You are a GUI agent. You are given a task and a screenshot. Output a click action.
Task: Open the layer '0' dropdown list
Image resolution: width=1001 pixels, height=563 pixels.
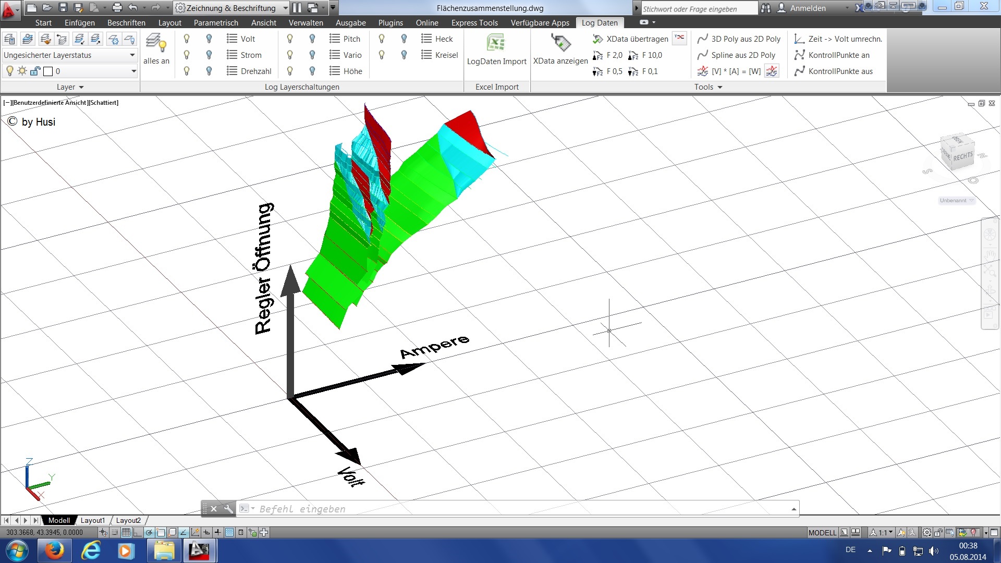pos(69,71)
